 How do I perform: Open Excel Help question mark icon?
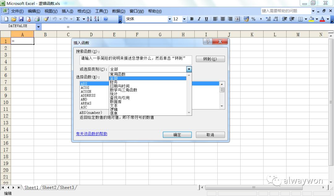[x=106, y=19]
